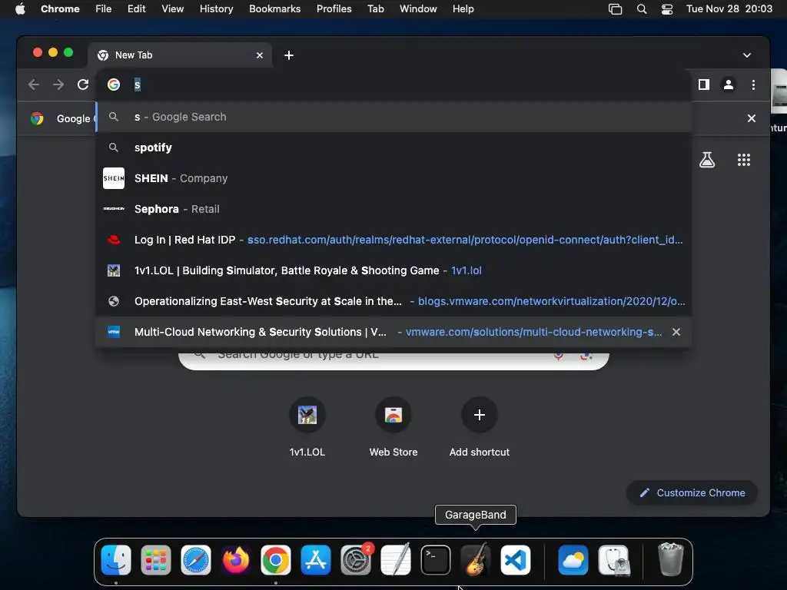Pick the SHEIN Company suggestion
Image resolution: width=787 pixels, height=590 pixels.
click(x=393, y=178)
